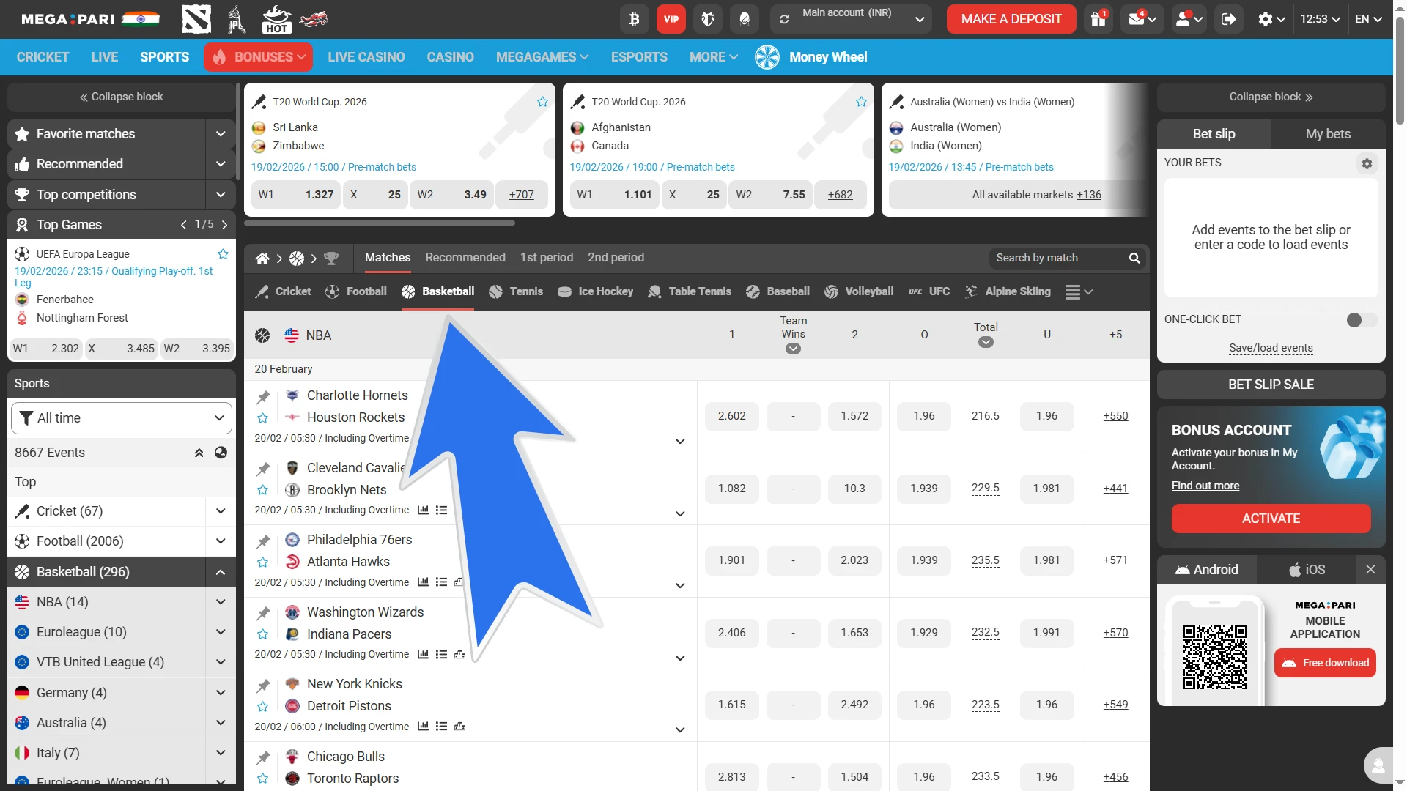
Task: Click the ACTIVATE bonus button
Action: [1271, 519]
